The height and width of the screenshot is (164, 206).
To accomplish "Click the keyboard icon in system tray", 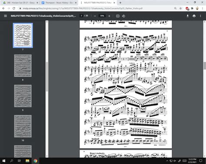I will click(184, 161).
